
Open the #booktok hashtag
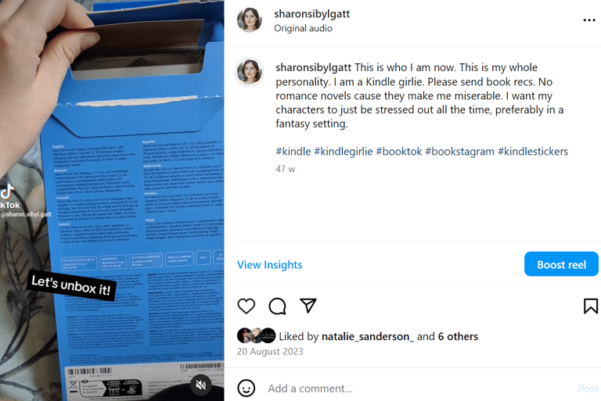tap(399, 152)
